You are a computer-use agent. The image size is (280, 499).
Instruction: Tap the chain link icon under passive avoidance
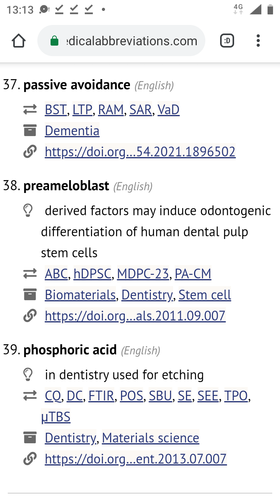pos(30,152)
